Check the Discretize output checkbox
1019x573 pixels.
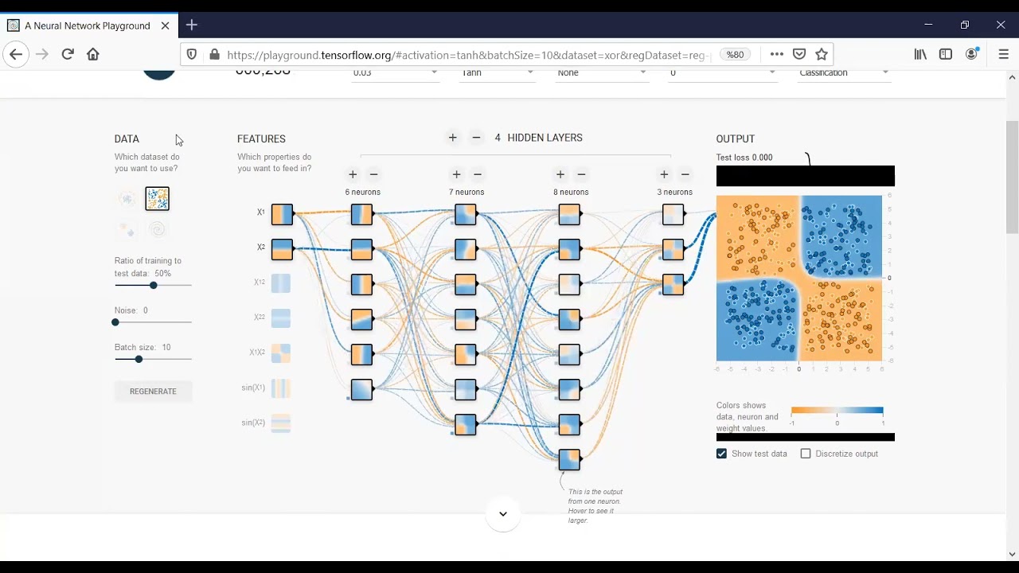tap(806, 454)
